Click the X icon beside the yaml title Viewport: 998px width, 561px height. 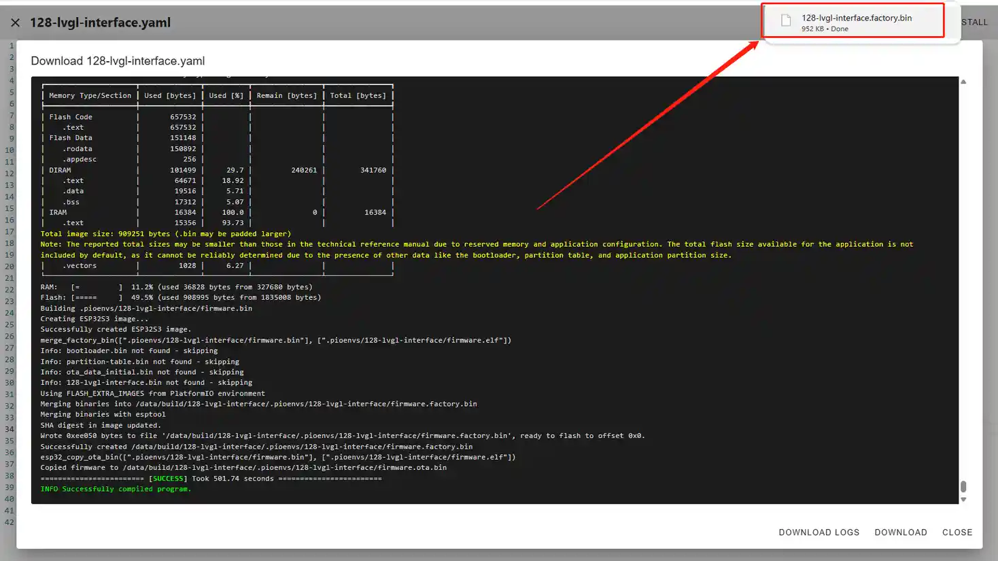(15, 22)
